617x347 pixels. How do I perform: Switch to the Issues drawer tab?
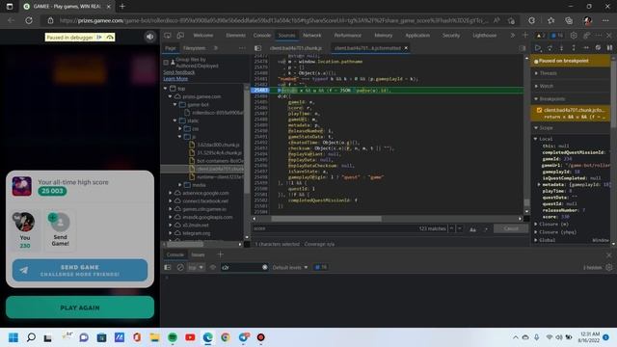198,254
